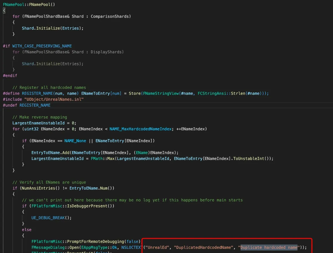The image size is (333, 253).
Task: Click the comment "Register all hardcoded names"
Action: pos(49,87)
